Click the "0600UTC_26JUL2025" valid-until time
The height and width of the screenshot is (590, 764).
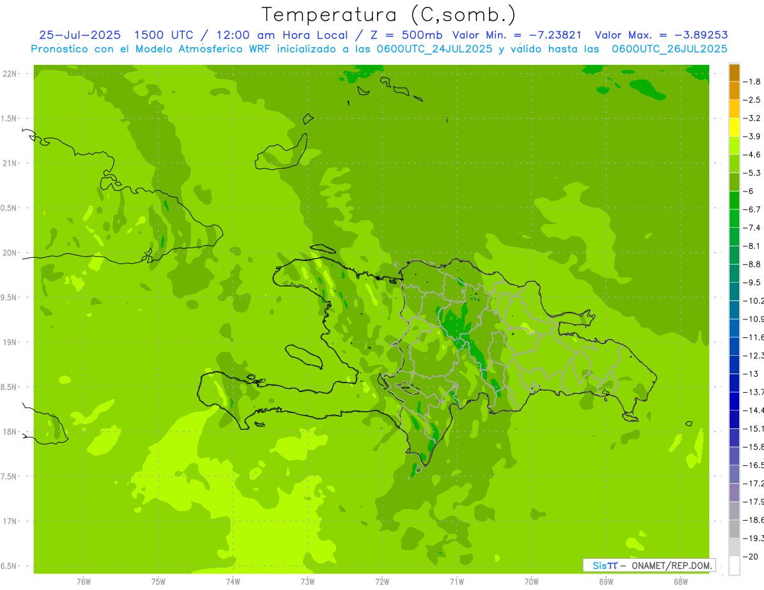pyautogui.click(x=669, y=48)
